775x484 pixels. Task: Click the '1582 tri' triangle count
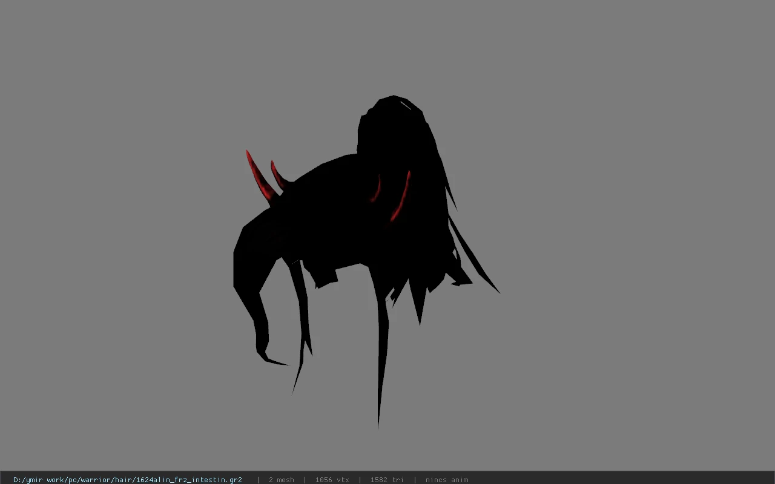[x=387, y=480]
